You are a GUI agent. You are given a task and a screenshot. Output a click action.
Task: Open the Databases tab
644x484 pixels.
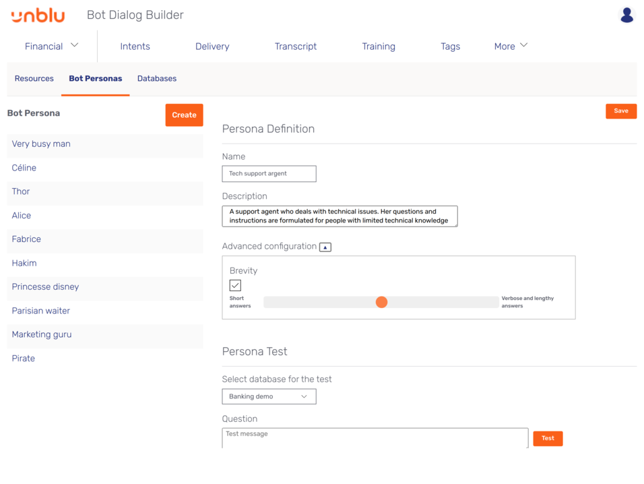157,78
